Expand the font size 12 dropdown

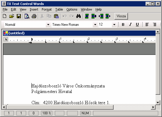click(114, 25)
